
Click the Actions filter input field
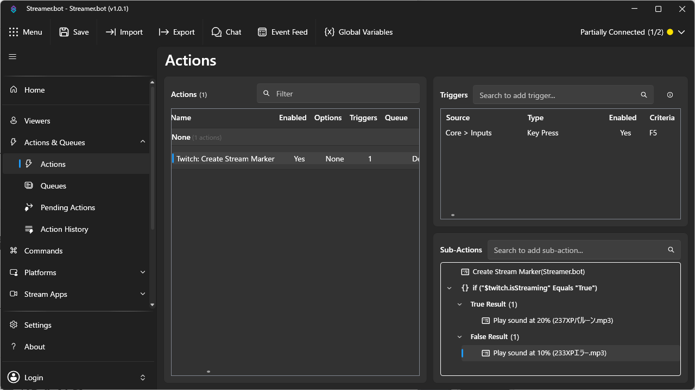coord(338,94)
